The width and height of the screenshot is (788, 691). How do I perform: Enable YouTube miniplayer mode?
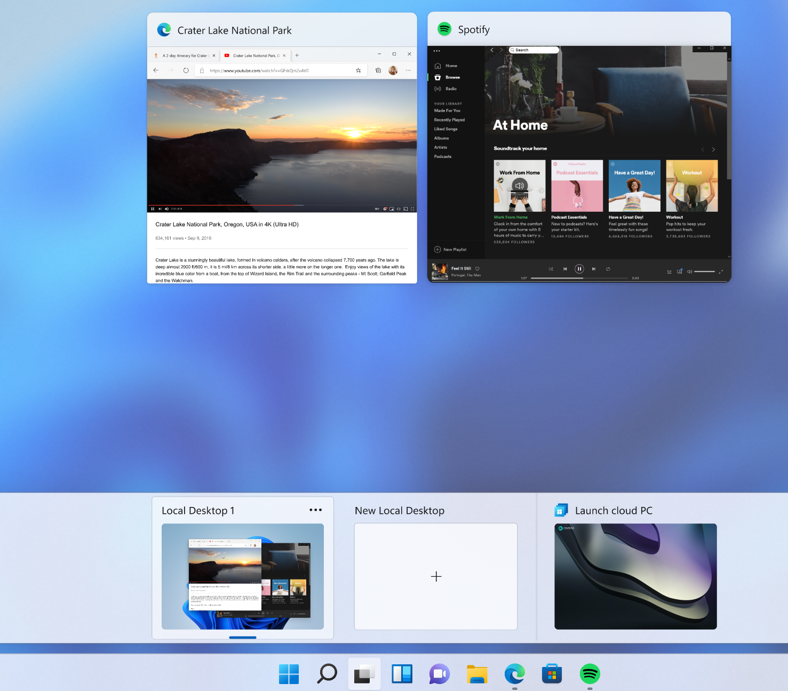click(x=392, y=209)
